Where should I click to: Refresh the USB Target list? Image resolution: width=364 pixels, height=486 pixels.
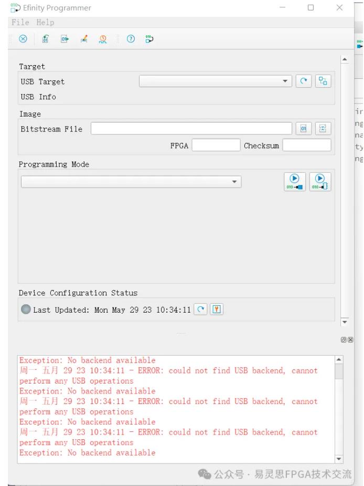[303, 81]
